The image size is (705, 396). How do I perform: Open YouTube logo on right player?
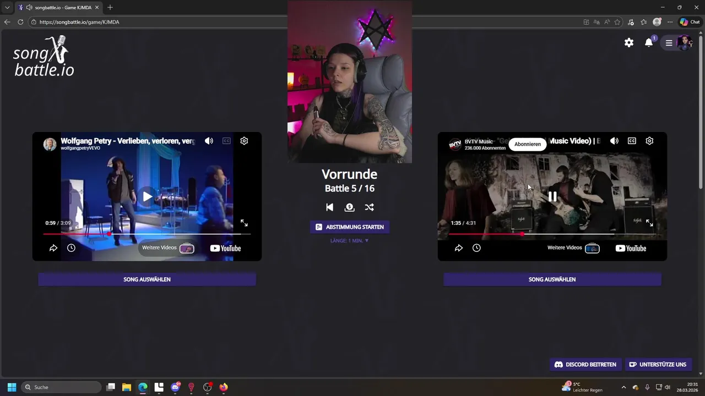pos(631,248)
